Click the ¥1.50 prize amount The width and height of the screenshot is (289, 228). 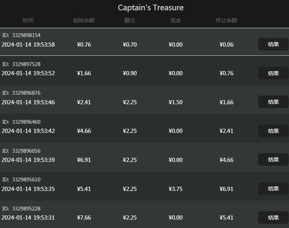[x=176, y=102]
